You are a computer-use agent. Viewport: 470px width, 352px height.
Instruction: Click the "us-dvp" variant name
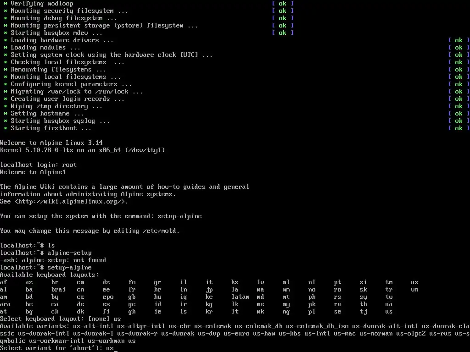(209, 334)
